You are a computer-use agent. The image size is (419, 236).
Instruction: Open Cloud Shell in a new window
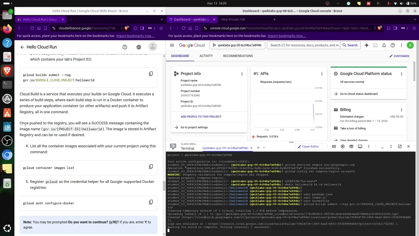(x=400, y=147)
